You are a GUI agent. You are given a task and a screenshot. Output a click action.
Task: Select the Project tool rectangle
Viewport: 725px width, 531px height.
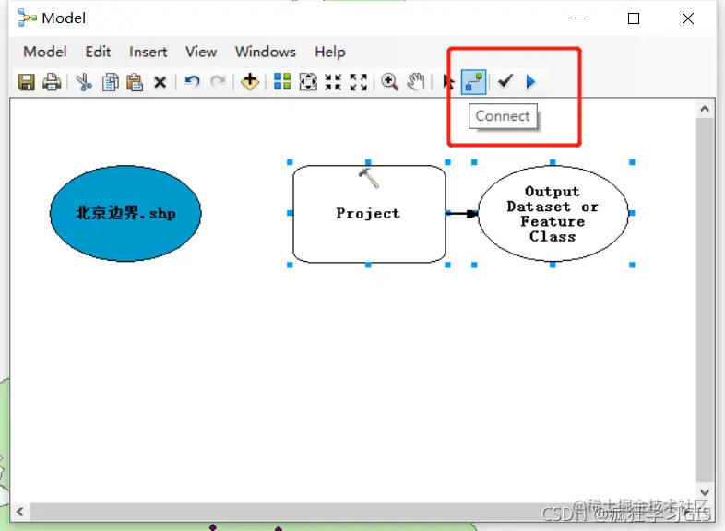click(369, 214)
